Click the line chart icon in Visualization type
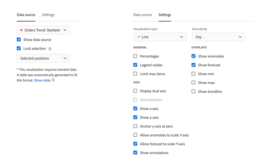 click(x=138, y=37)
